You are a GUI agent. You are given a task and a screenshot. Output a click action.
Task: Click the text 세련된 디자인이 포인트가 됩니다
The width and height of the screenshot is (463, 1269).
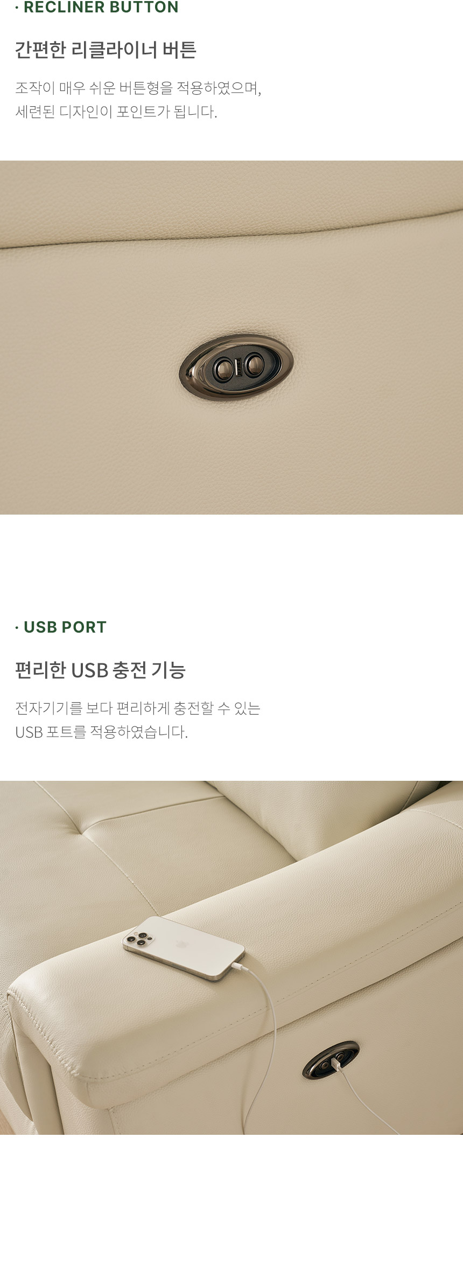point(116,112)
